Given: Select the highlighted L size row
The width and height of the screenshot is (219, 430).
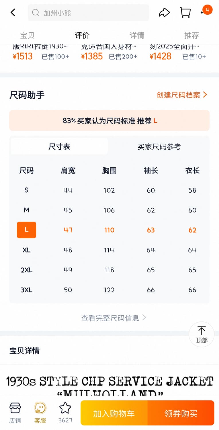Looking at the screenshot, I should [26, 230].
